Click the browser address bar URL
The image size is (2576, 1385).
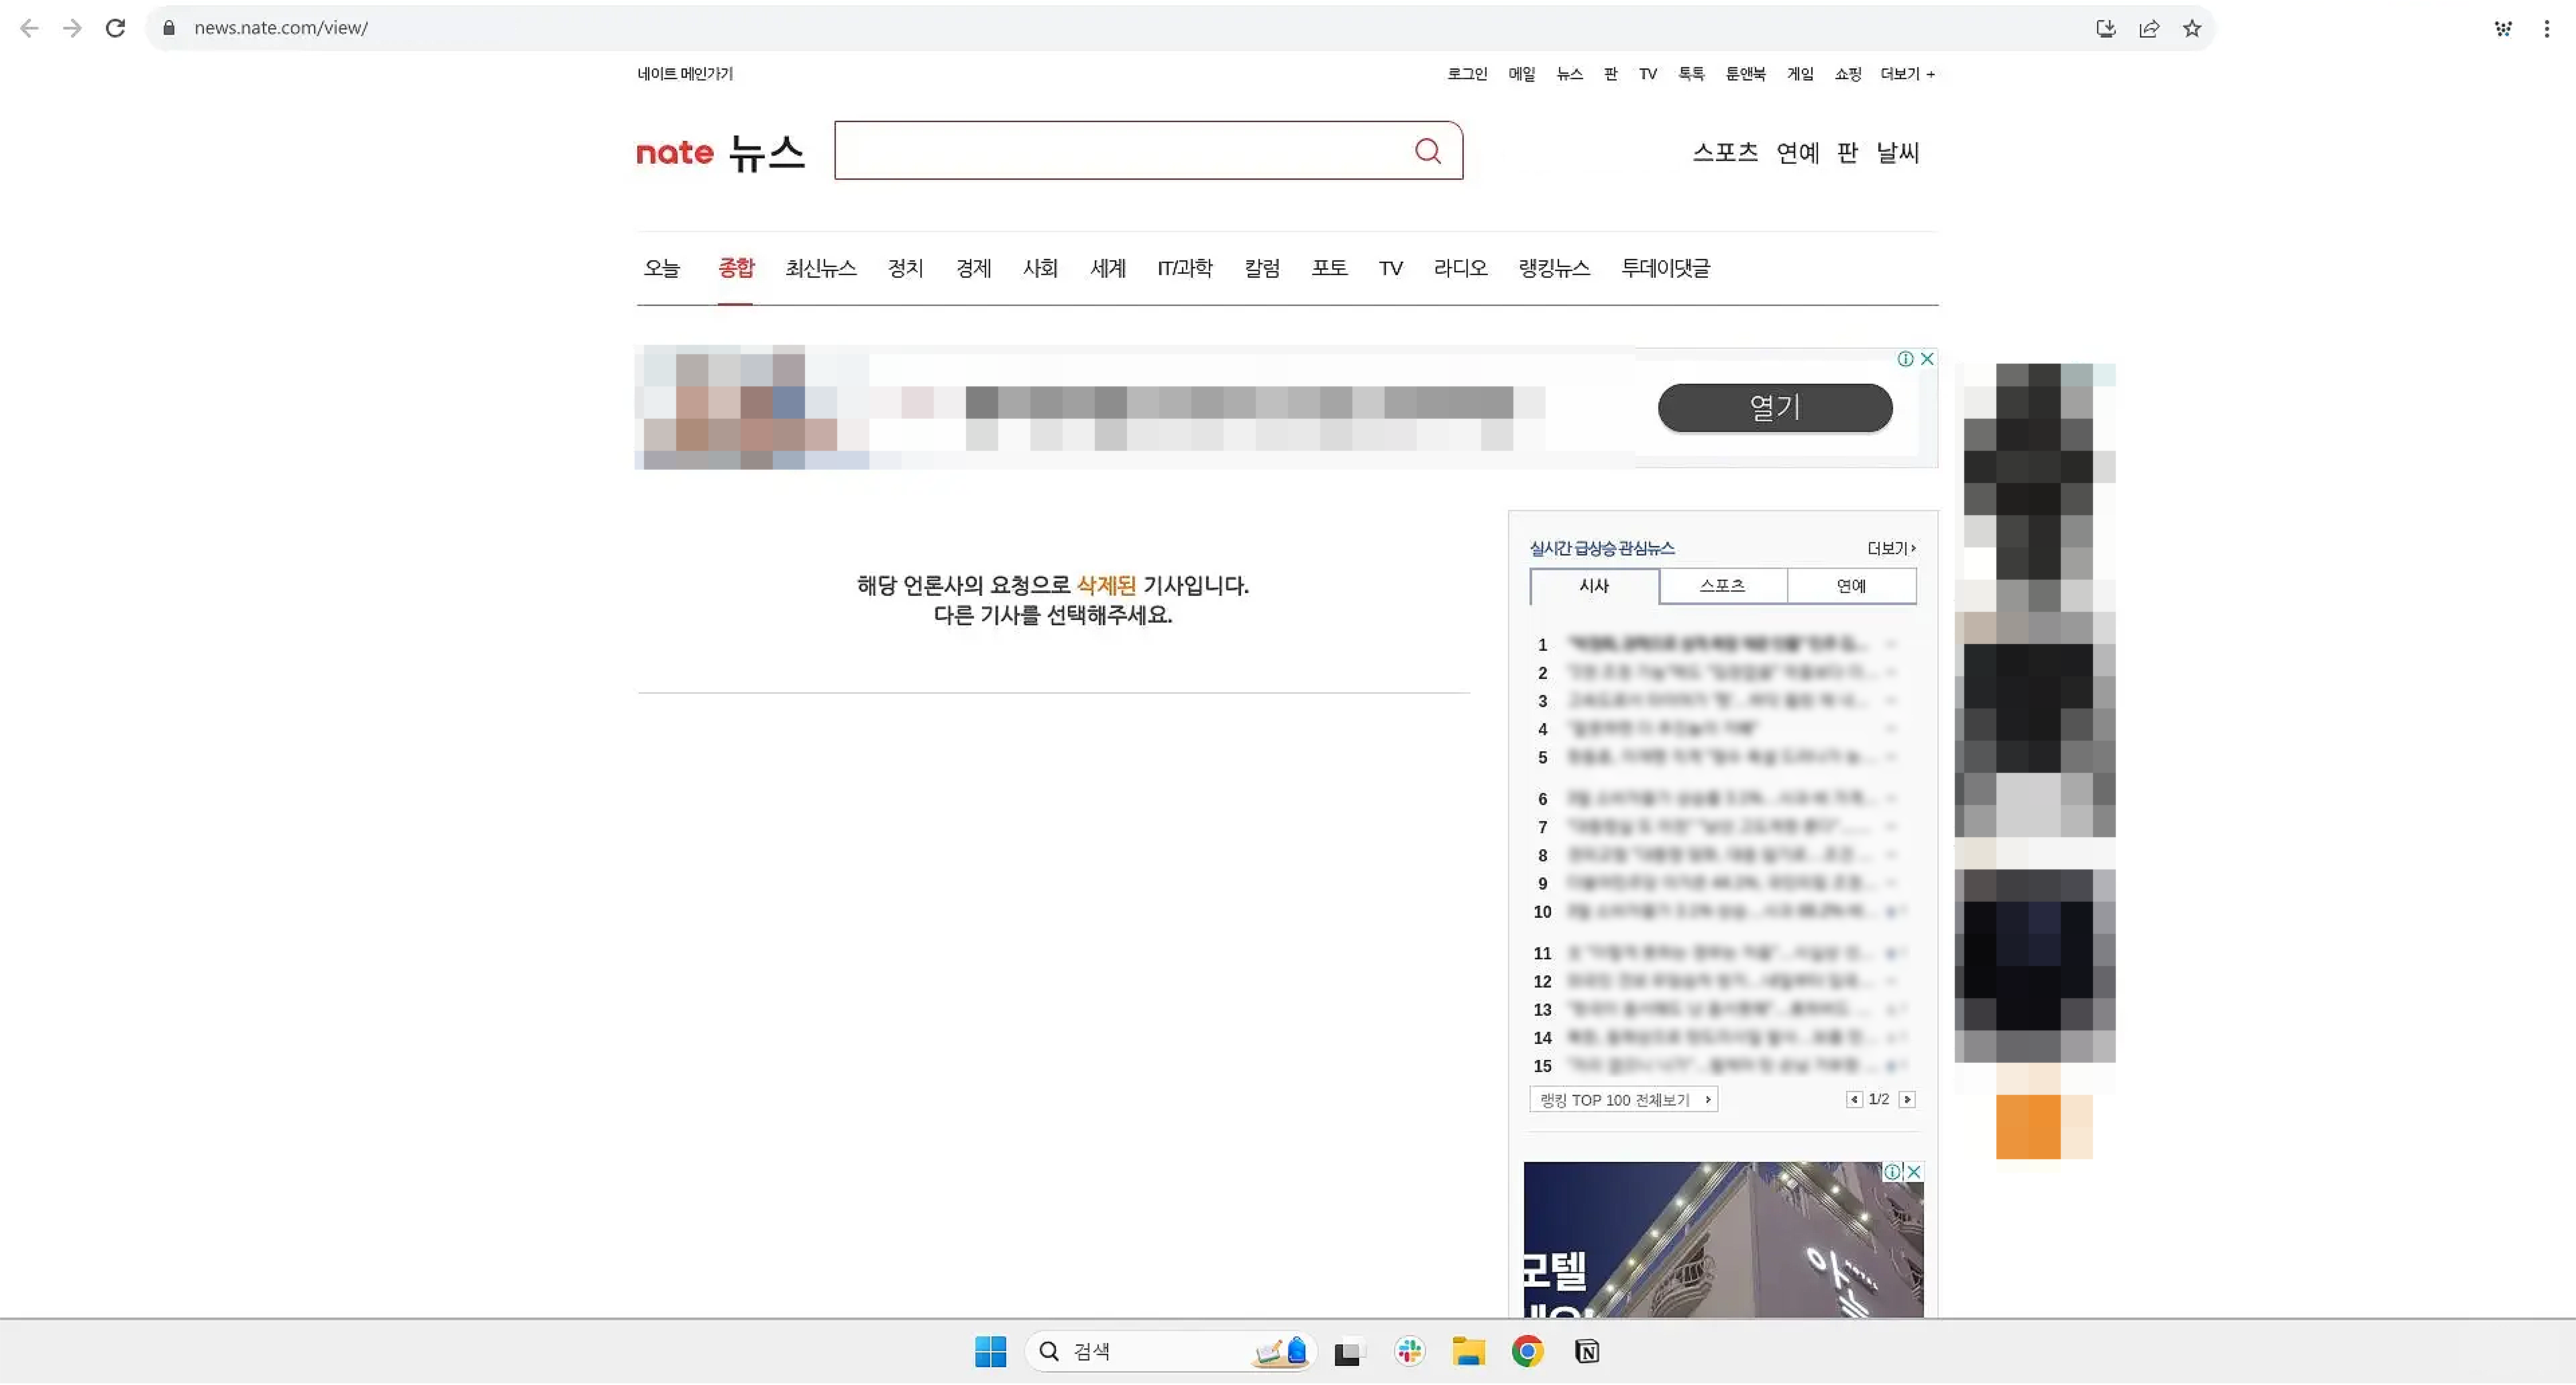(281, 28)
